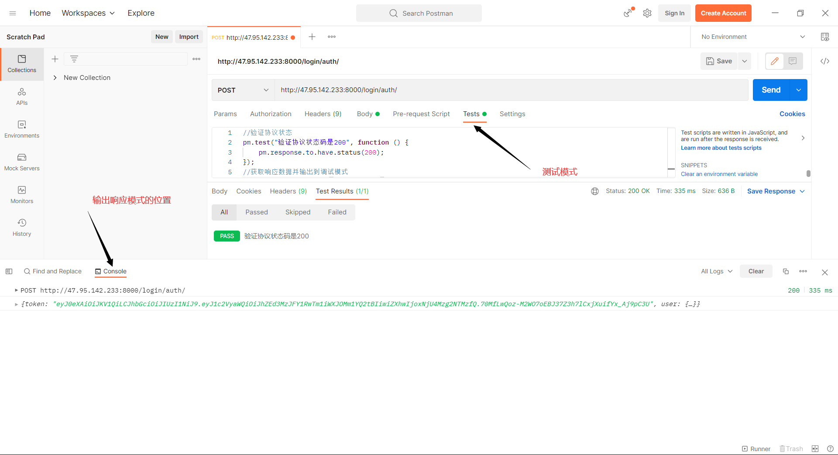Image resolution: width=838 pixels, height=455 pixels.
Task: Open collections more options dots
Action: [196, 59]
